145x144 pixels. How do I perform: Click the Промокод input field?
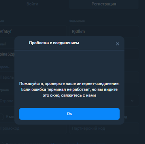click(x=33, y=128)
